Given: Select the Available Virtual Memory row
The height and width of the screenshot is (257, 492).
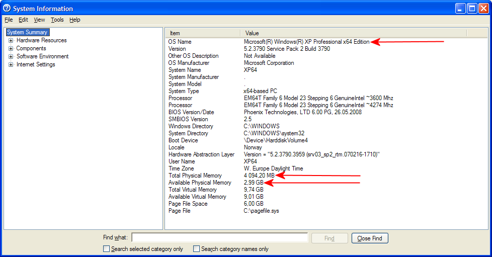Looking at the screenshot, I should click(326, 197).
